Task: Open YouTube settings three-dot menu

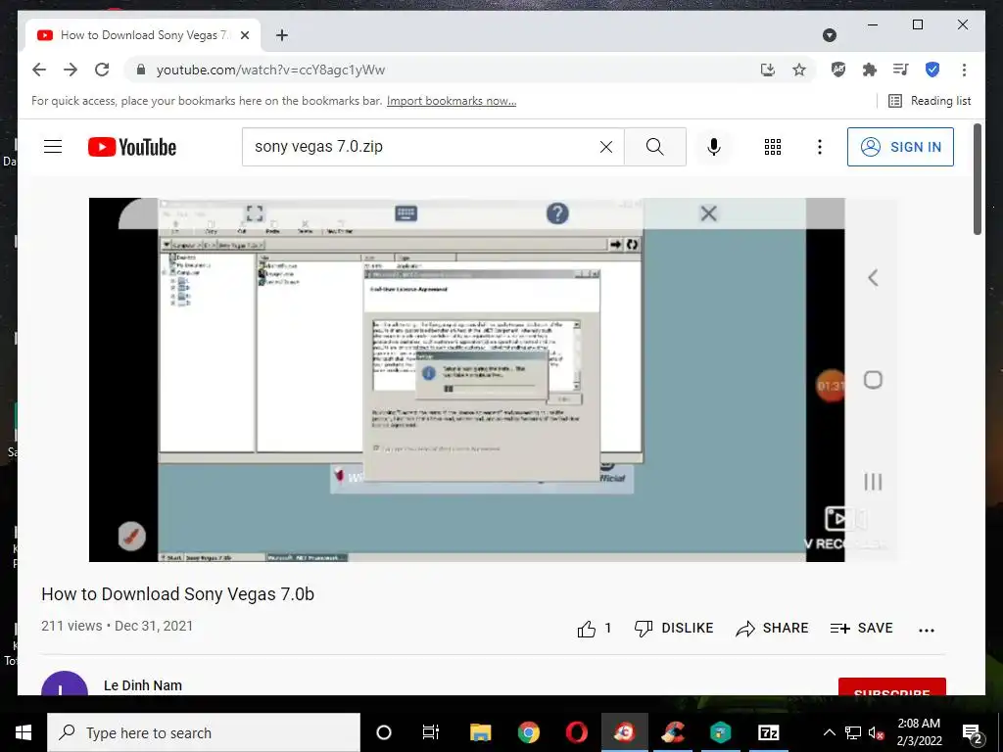Action: (820, 147)
